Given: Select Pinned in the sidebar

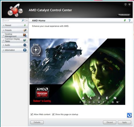Looking at the screenshot, I should point(15,25).
